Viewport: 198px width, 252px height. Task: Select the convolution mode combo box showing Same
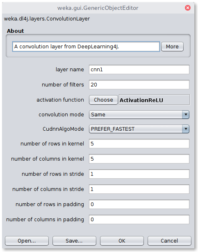click(139, 115)
